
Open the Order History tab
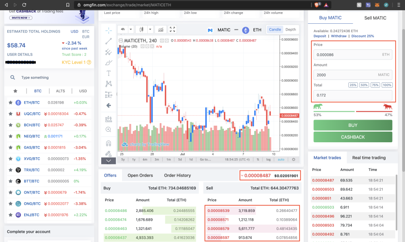tap(177, 175)
